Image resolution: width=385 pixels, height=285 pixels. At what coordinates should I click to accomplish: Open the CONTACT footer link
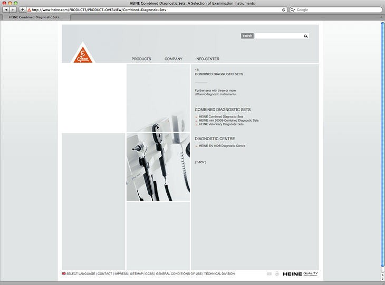pyautogui.click(x=105, y=274)
